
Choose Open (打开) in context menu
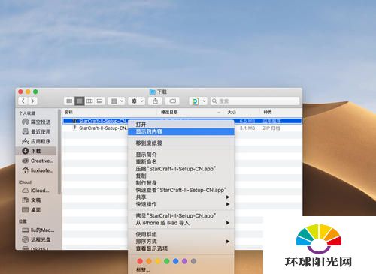(181, 125)
